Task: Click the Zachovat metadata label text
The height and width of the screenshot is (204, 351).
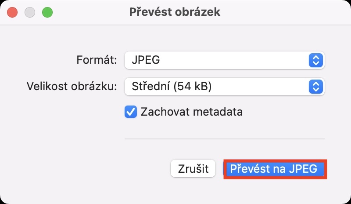Action: [x=191, y=112]
